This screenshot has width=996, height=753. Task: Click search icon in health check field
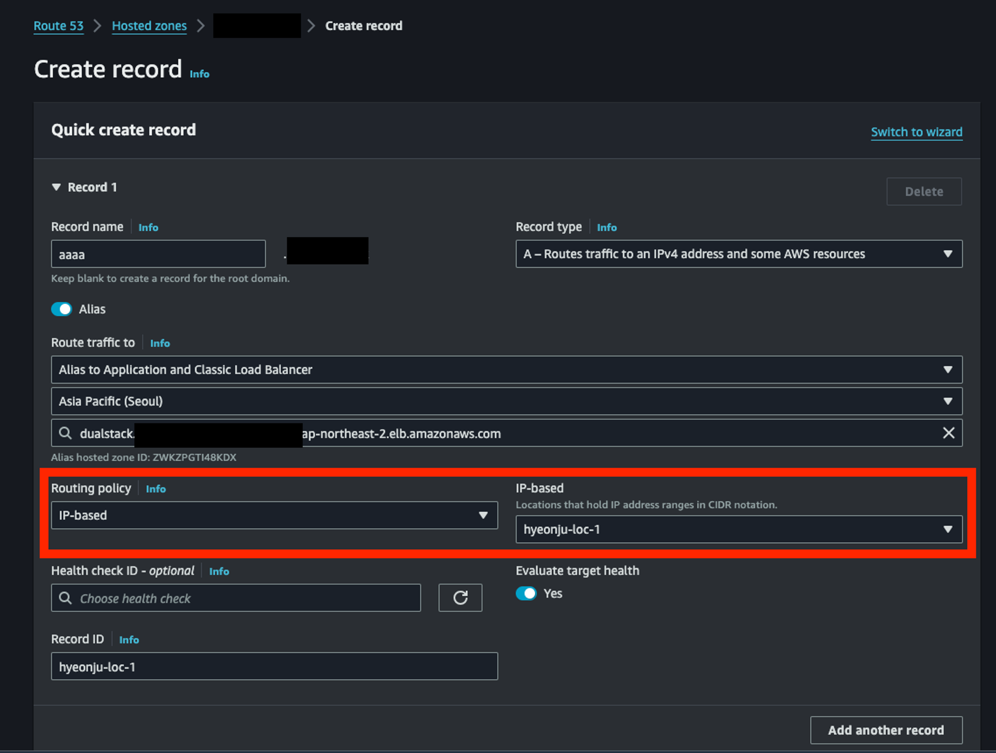pos(65,598)
